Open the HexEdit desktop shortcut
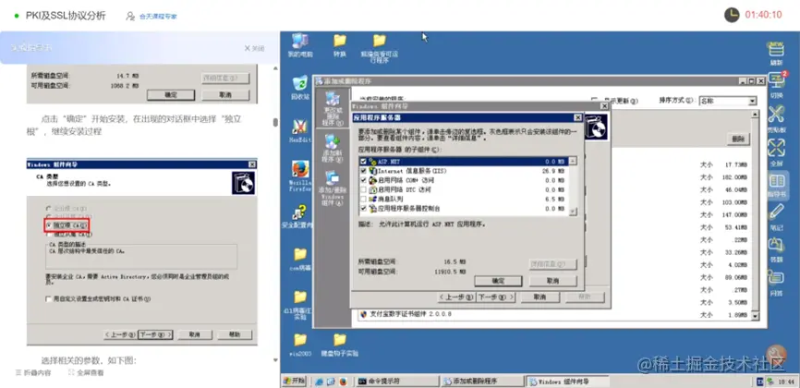800x388 pixels. pos(299,130)
